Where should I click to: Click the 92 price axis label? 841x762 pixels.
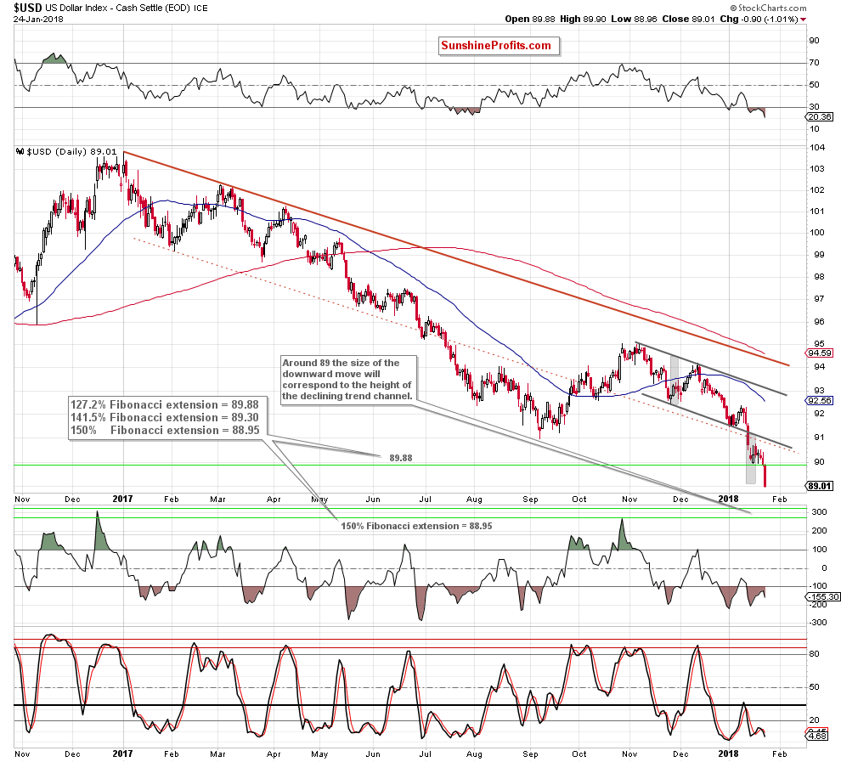pos(819,414)
